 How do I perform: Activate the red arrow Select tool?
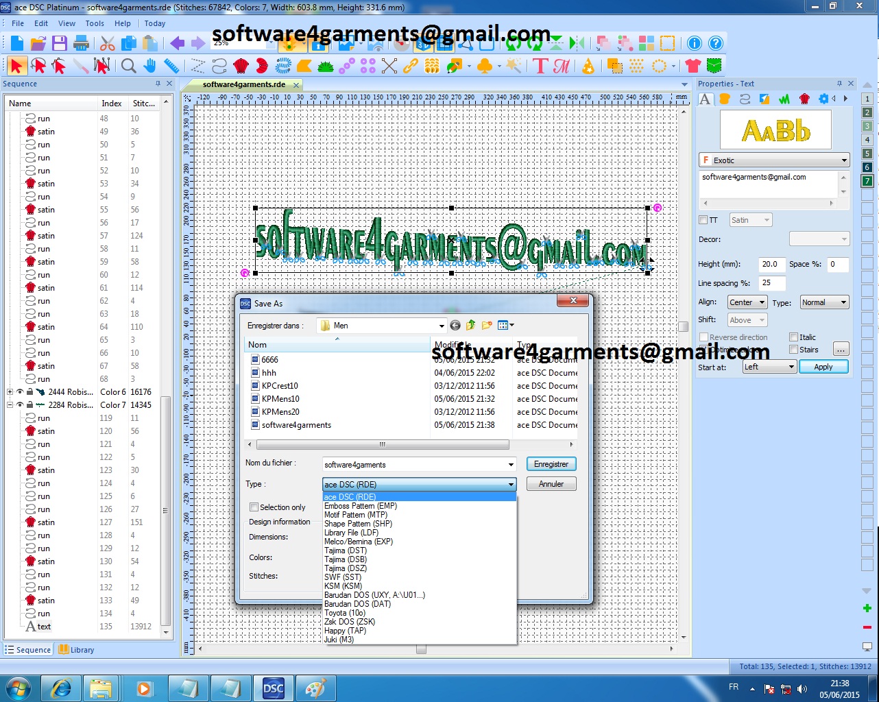(x=17, y=66)
